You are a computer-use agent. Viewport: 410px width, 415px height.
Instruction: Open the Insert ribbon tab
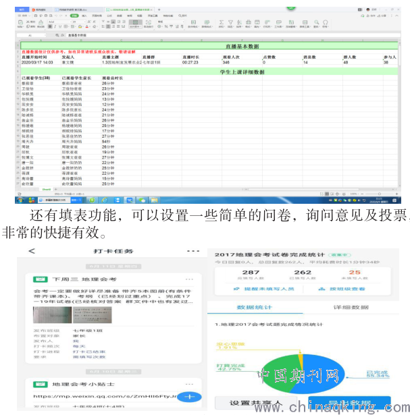pos(84,16)
